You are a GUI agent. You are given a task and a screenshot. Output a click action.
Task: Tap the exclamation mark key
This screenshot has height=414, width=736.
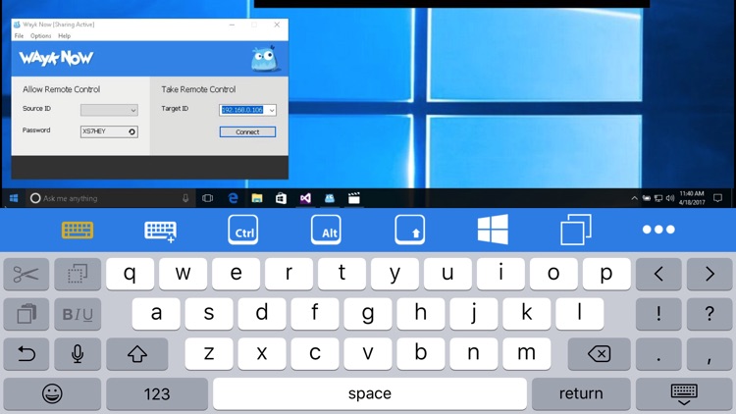click(x=658, y=314)
